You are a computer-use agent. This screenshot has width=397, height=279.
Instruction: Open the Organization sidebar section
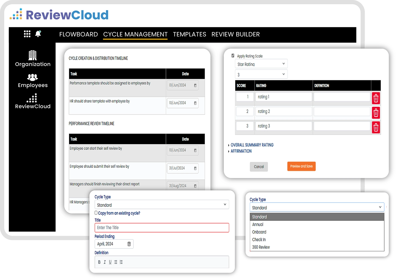click(33, 59)
